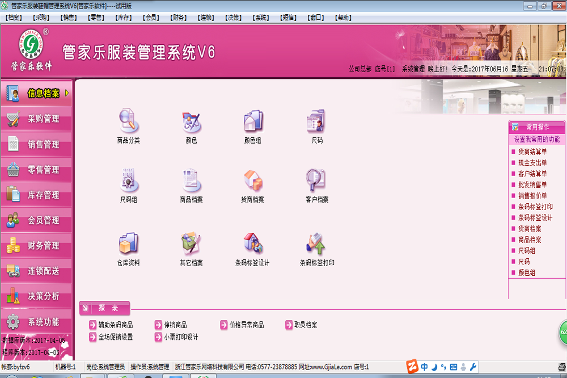Open 尺码 in common operations list
Viewport: 567px width, 378px height.
point(523,262)
